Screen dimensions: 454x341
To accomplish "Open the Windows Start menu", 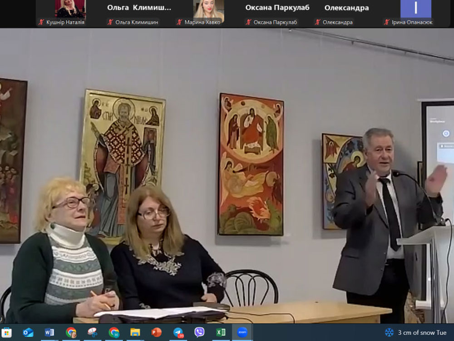I will click(x=7, y=332).
